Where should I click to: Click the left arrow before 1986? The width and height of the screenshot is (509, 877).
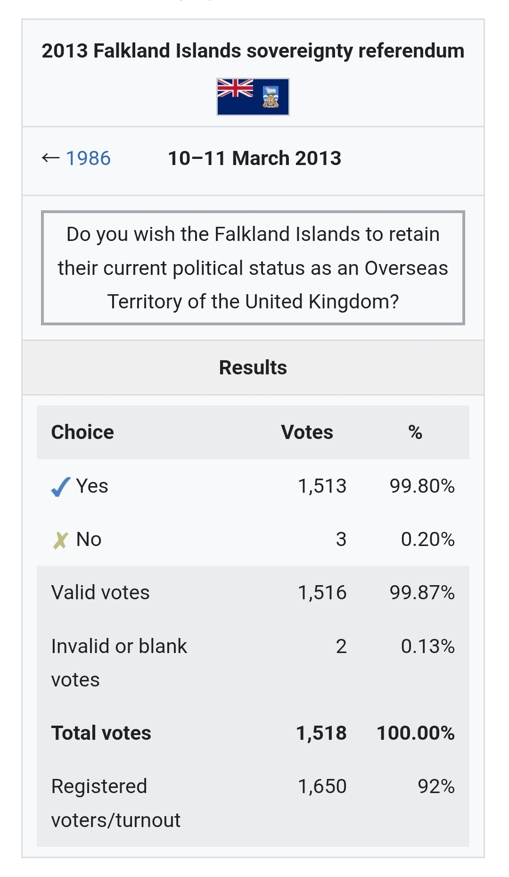51,158
